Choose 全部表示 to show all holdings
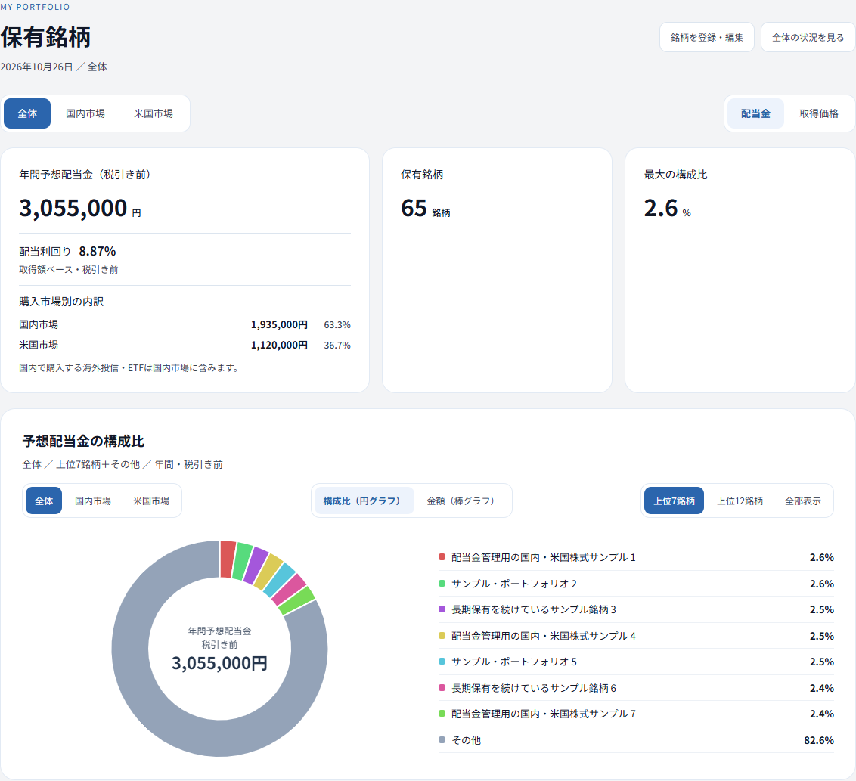The image size is (856, 781). (x=802, y=501)
